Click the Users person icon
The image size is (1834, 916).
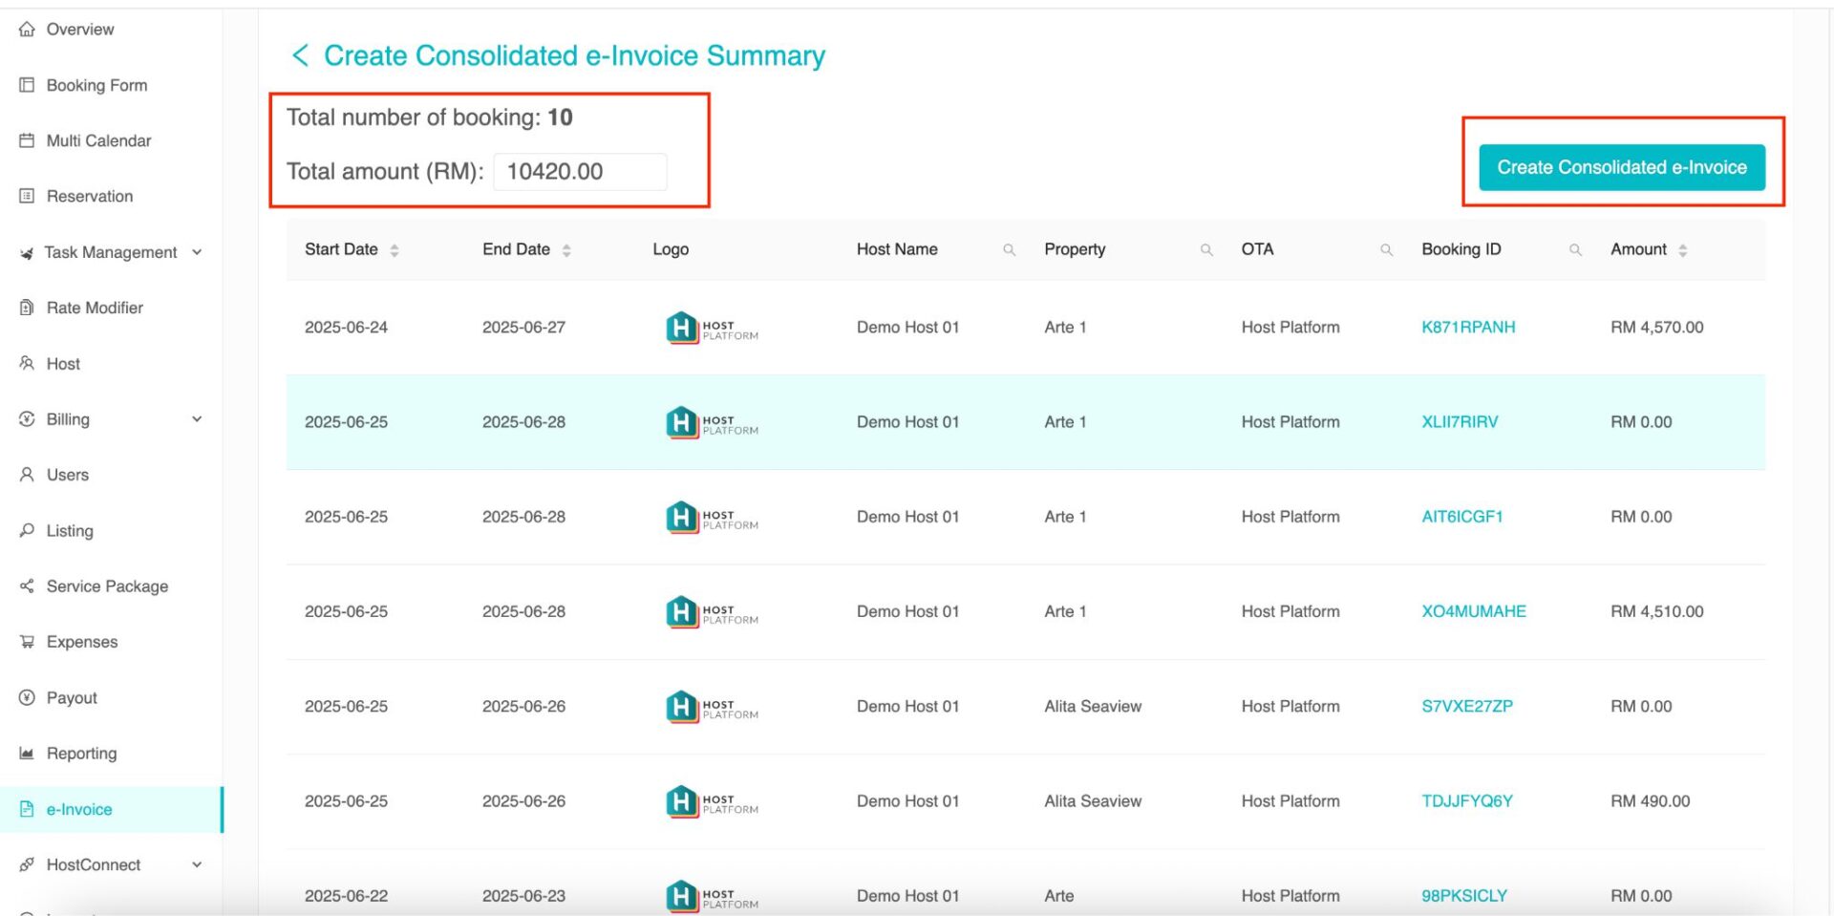(x=27, y=475)
